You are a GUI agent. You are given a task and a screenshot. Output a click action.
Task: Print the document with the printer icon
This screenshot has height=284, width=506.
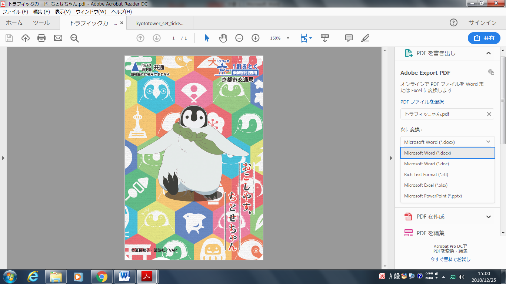41,38
